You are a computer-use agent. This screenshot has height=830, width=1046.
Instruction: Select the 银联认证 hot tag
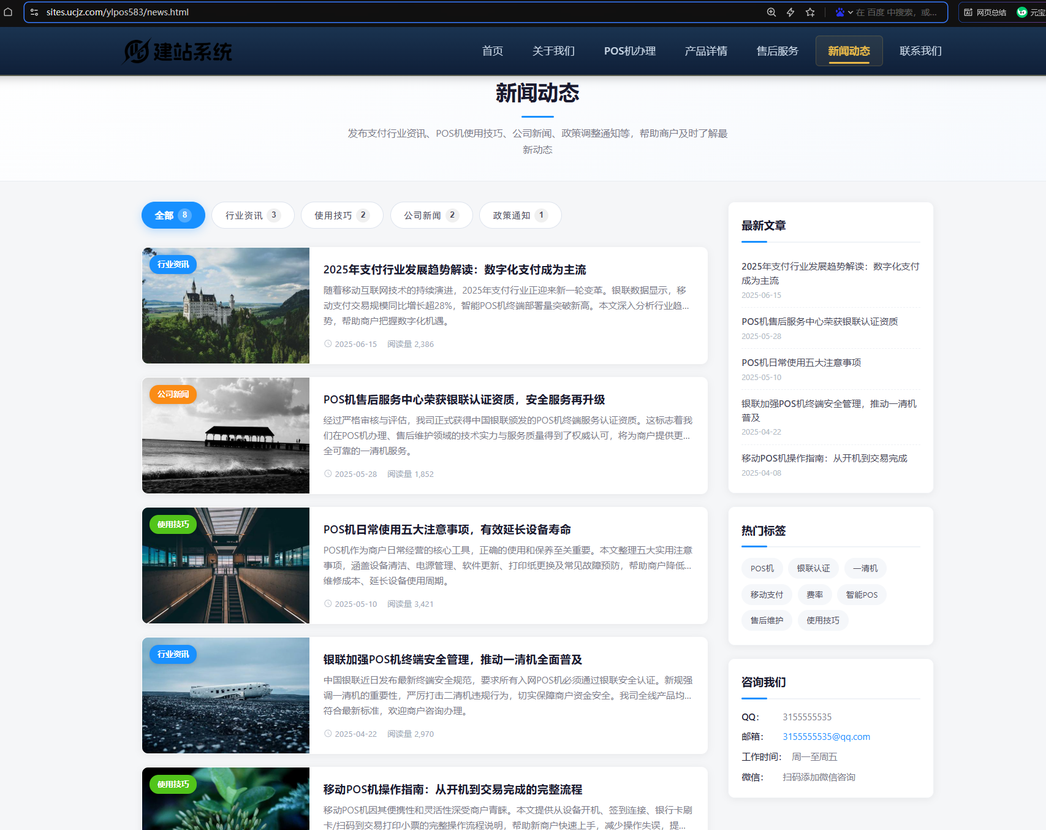pos(814,568)
